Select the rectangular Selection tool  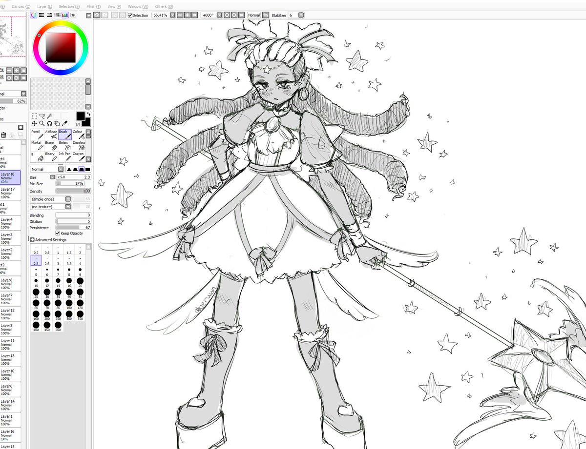(34, 116)
